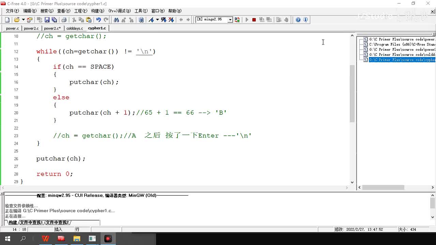Expand the bookmark dropdown arrow
436x245 pixels.
[x=157, y=20]
